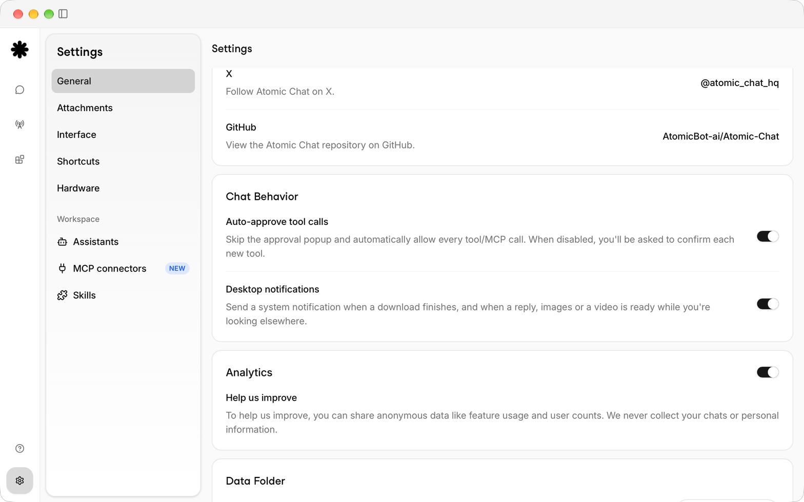Switch to the Hardware settings
804x502 pixels.
click(x=123, y=188)
